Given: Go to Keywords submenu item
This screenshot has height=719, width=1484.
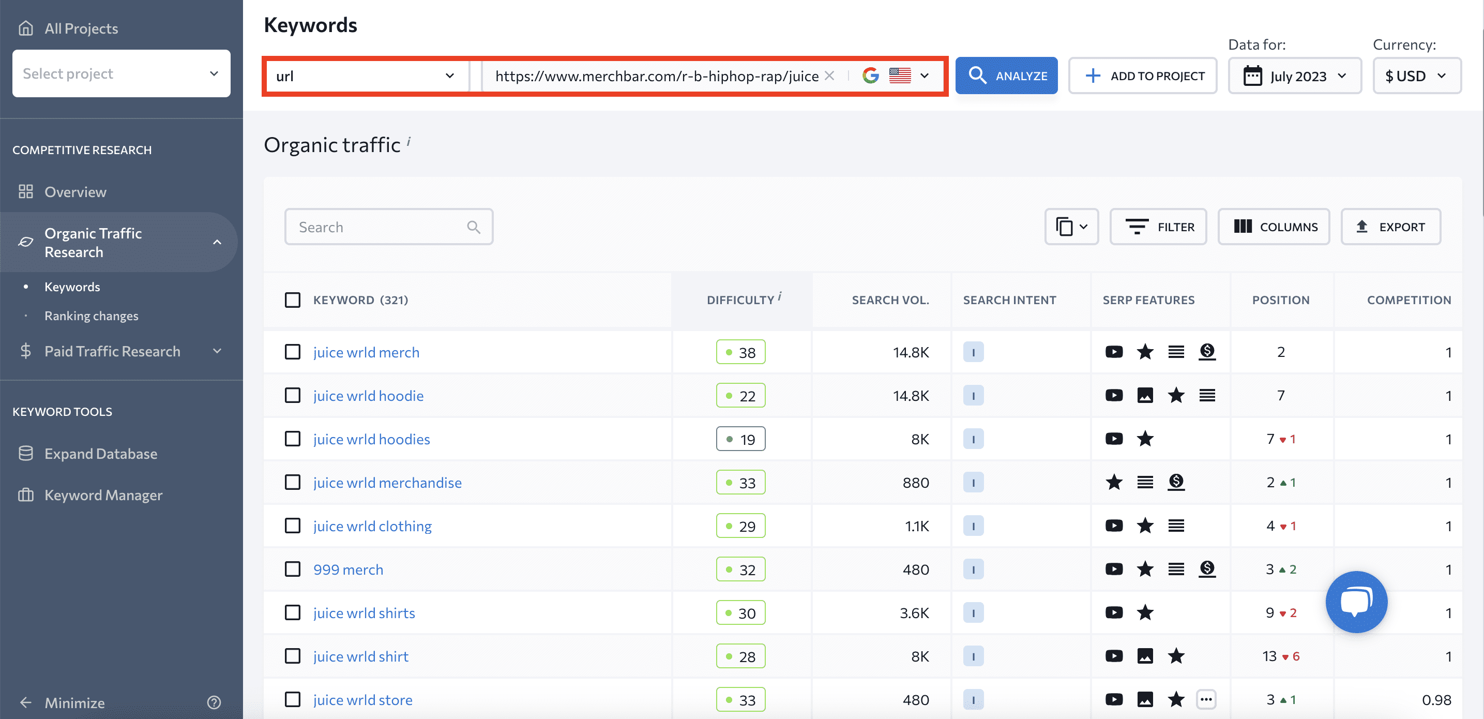Looking at the screenshot, I should point(72,287).
